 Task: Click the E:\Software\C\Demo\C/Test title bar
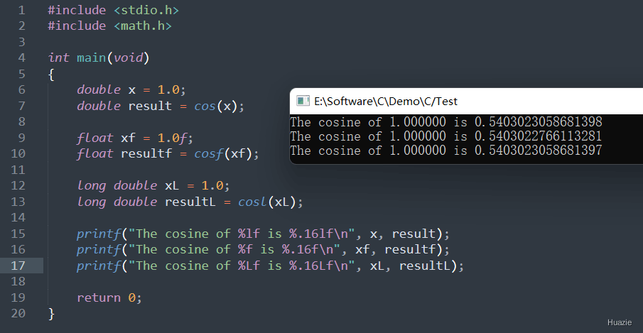point(466,101)
